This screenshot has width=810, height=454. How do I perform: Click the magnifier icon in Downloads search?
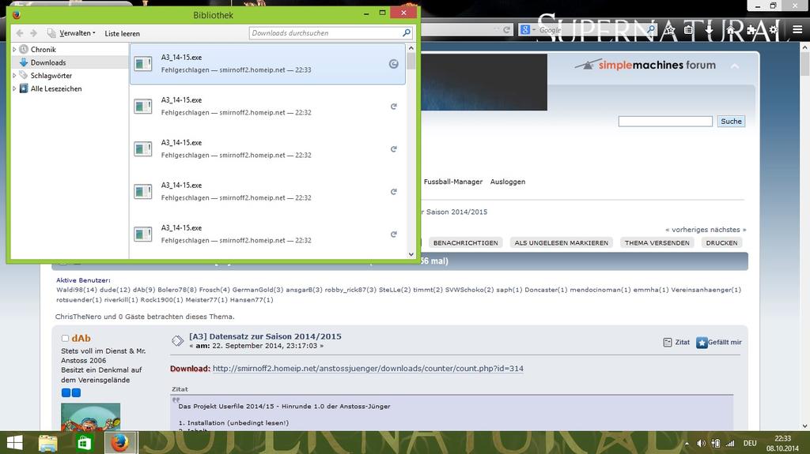(x=407, y=33)
